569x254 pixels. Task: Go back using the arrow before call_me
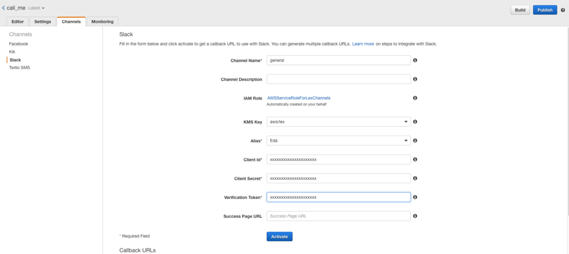[x=3, y=8]
